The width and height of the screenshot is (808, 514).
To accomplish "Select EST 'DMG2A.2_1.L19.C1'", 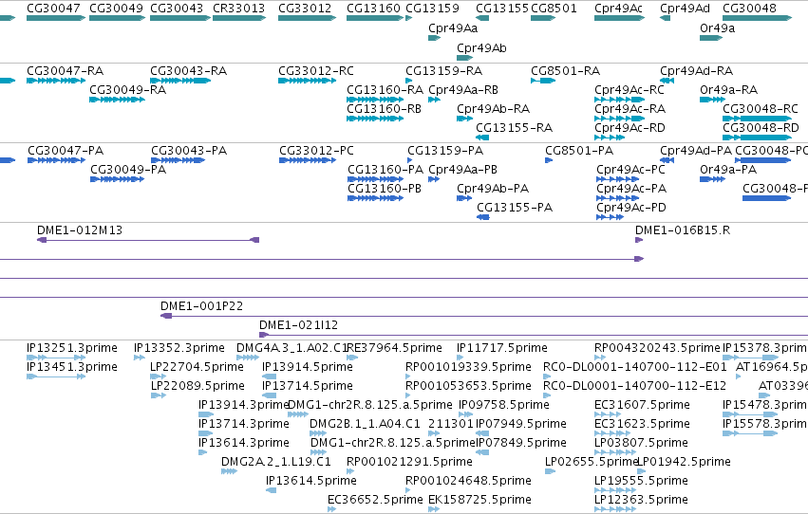I will coord(275,462).
